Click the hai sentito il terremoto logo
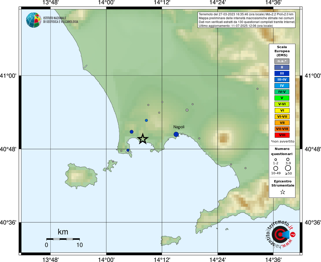 [281, 234]
